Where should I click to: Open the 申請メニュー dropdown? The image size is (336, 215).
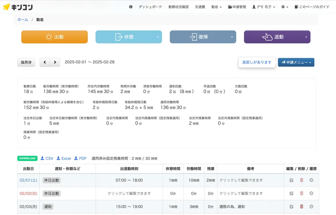click(x=296, y=62)
